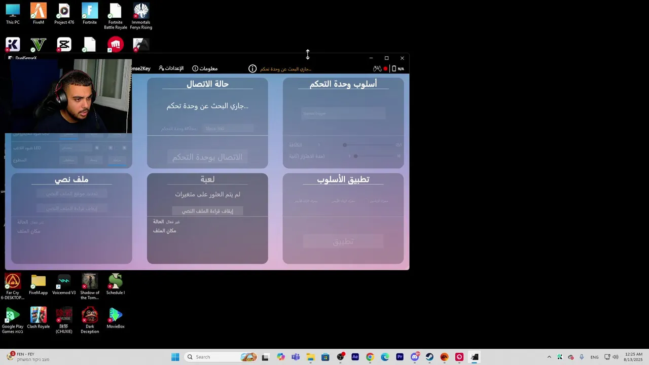
Task: Open the الإعدادات settings menu
Action: click(x=171, y=68)
